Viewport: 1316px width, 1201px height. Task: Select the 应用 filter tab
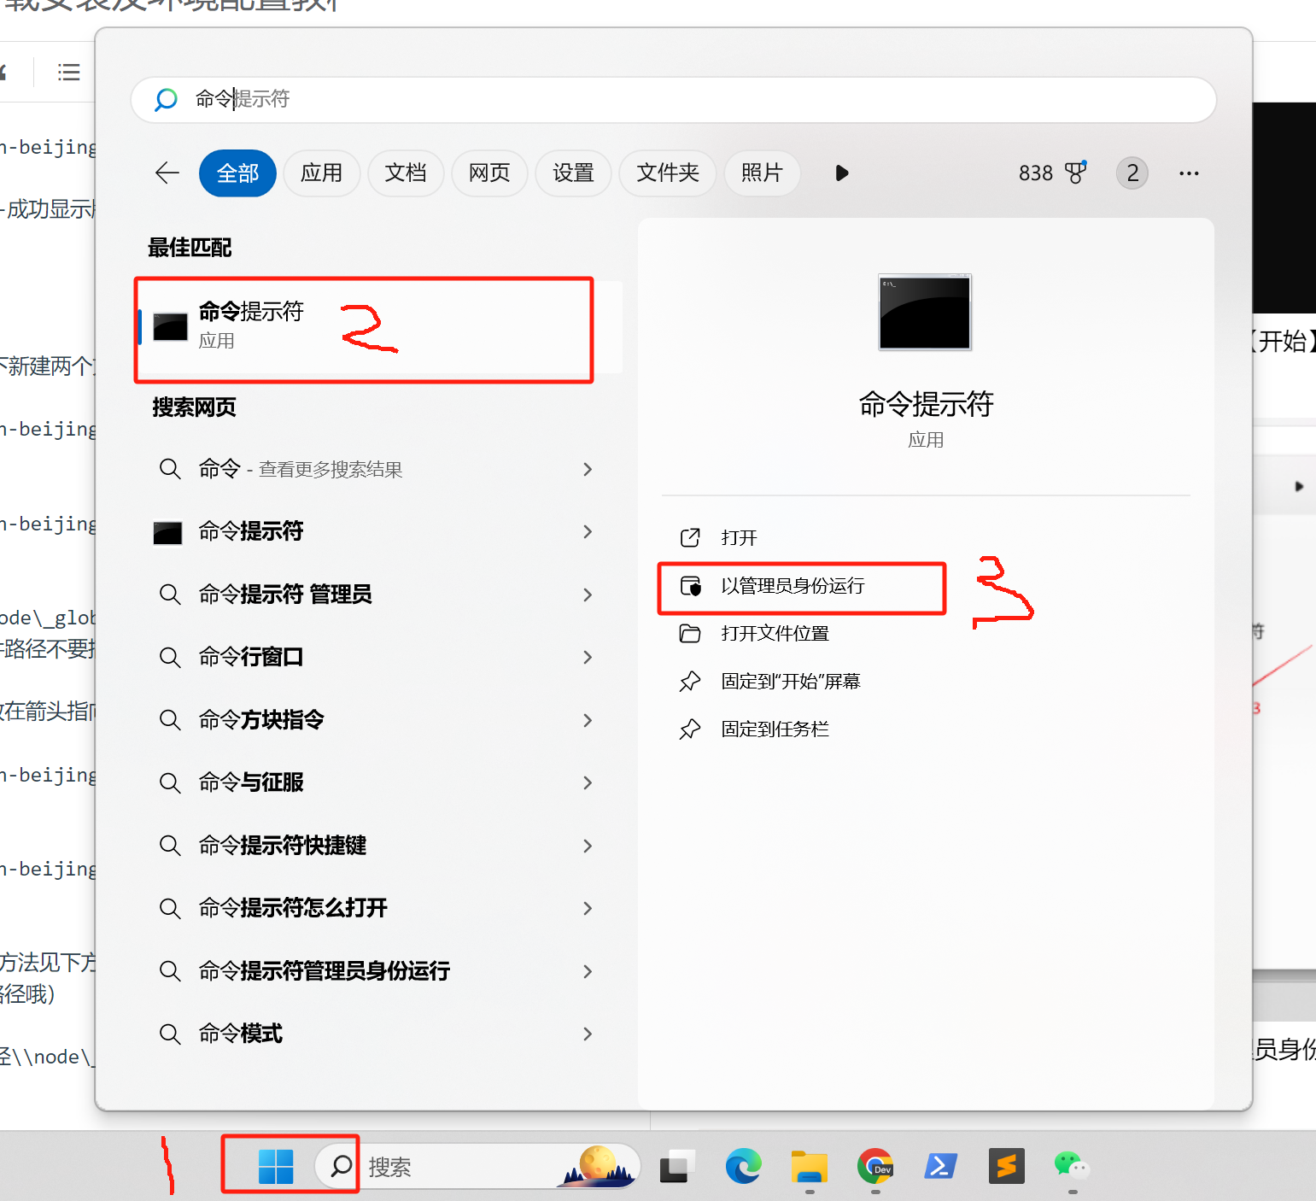pos(321,173)
